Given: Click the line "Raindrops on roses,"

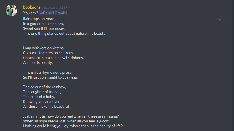Looking at the screenshot, I should [39, 19].
